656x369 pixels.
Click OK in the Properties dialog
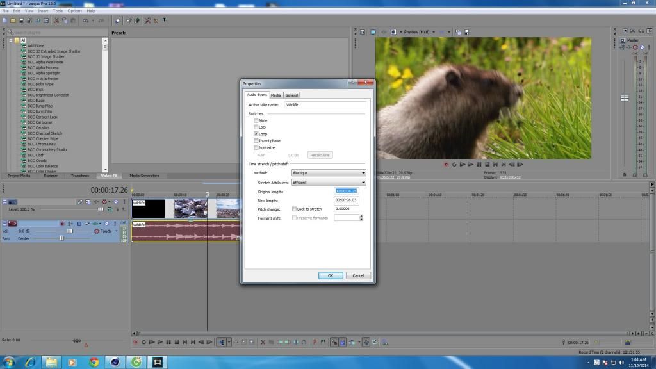(x=331, y=275)
